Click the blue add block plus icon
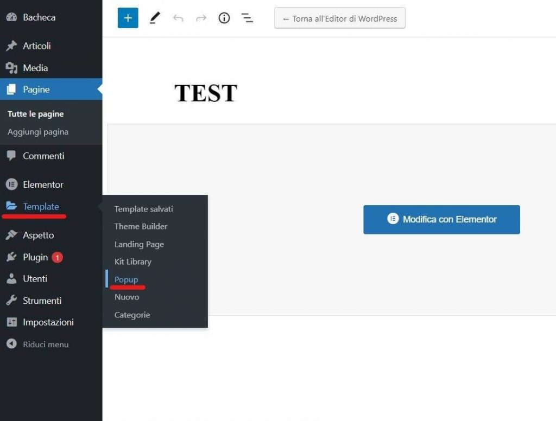Screen dimensions: 556x421 [x=128, y=18]
